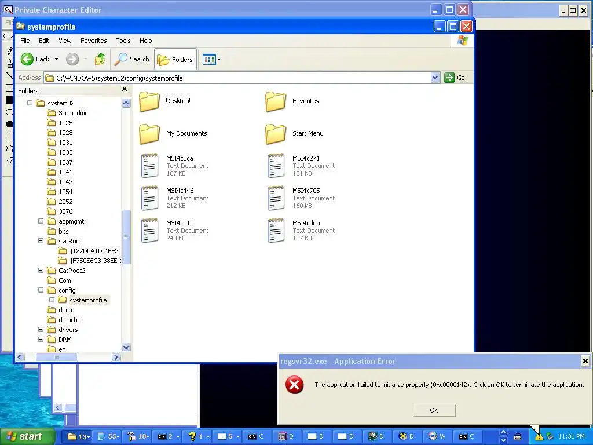This screenshot has height=445, width=593.
Task: Click OK in regsvr32.exe error dialog
Action: tap(434, 410)
